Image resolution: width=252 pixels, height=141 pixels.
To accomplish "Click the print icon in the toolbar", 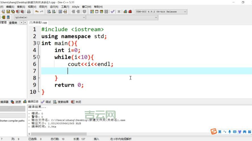I will point(29,12).
